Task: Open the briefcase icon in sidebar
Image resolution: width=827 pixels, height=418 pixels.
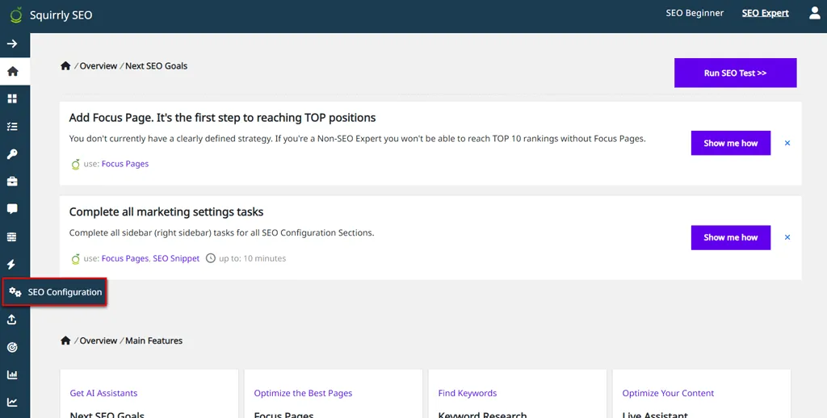Action: click(x=12, y=182)
